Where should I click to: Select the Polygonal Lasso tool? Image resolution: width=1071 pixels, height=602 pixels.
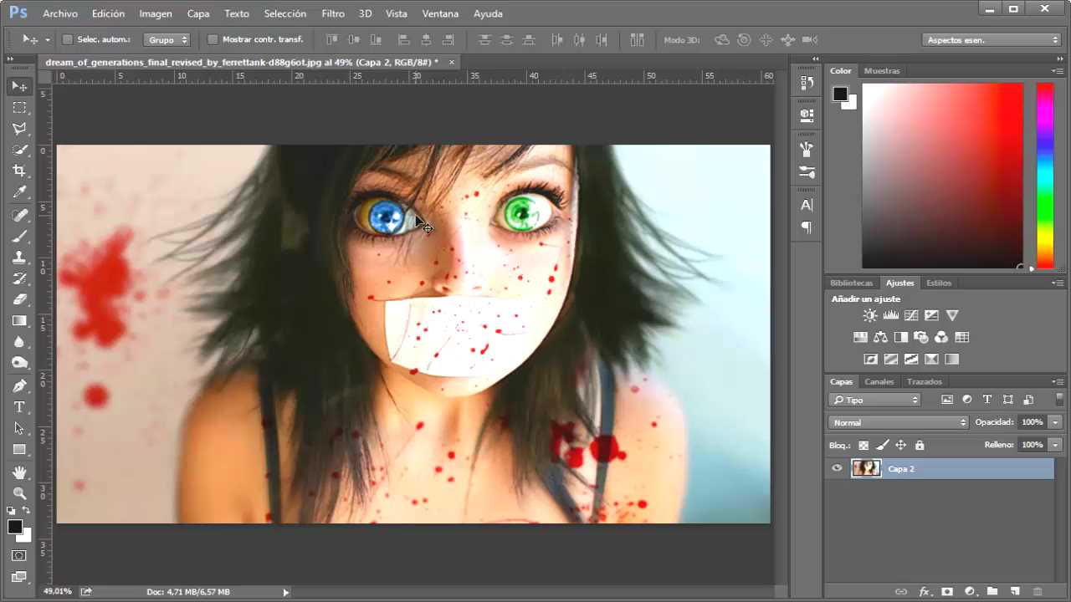tap(19, 129)
